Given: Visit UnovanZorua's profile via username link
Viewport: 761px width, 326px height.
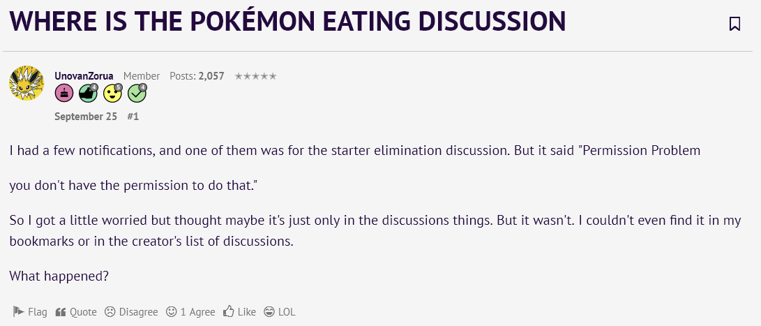Looking at the screenshot, I should click(84, 76).
